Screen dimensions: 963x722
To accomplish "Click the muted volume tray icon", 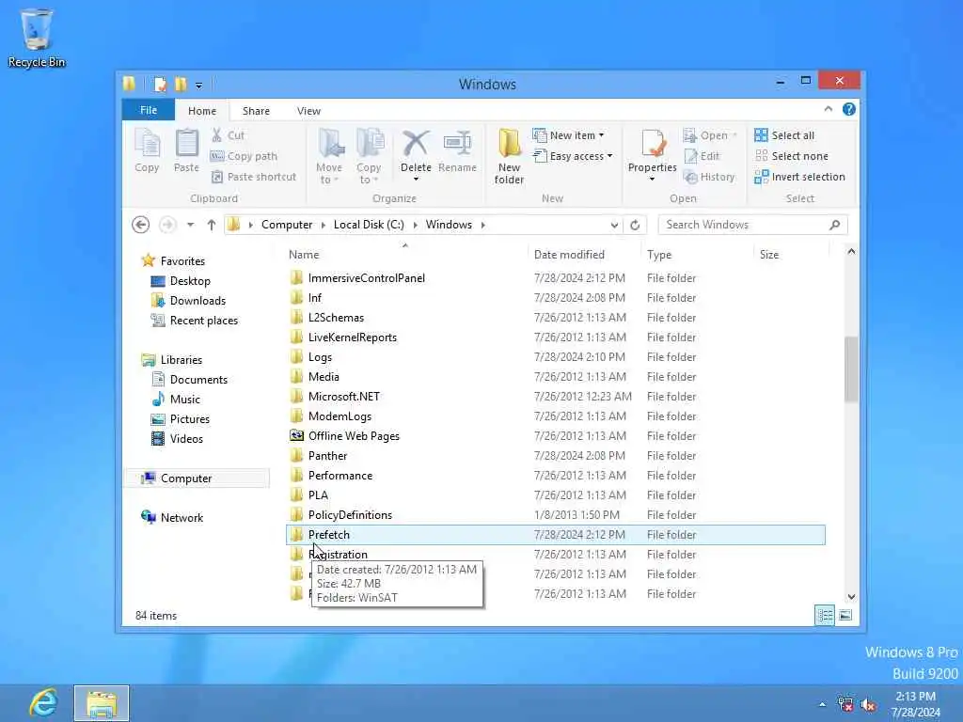I will 868,705.
